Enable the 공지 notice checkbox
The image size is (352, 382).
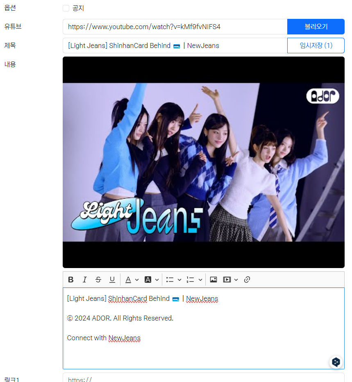point(66,8)
